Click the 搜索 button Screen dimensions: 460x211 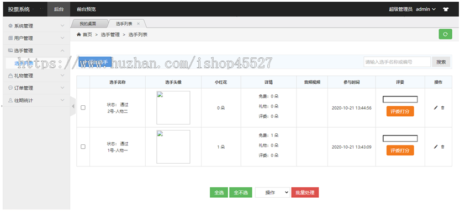click(441, 62)
